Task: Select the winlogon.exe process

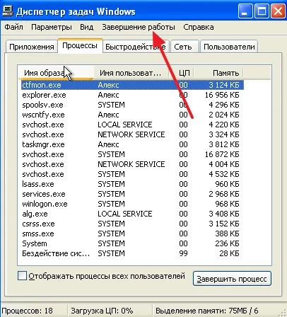Action: 132,204
